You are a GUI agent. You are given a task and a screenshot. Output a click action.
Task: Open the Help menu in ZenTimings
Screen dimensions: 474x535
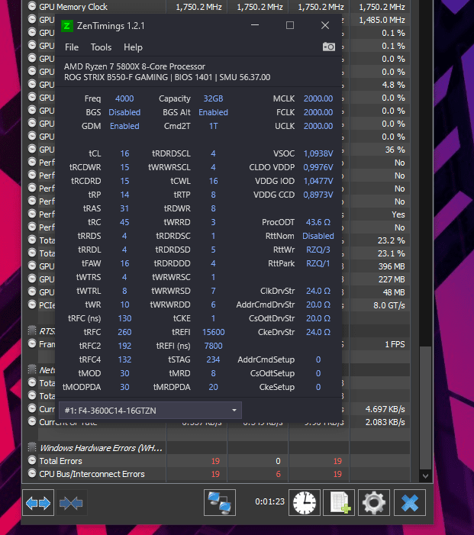(133, 47)
